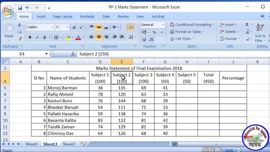Switch to the Data tab
This screenshot has height=152, width=270.
click(106, 16)
